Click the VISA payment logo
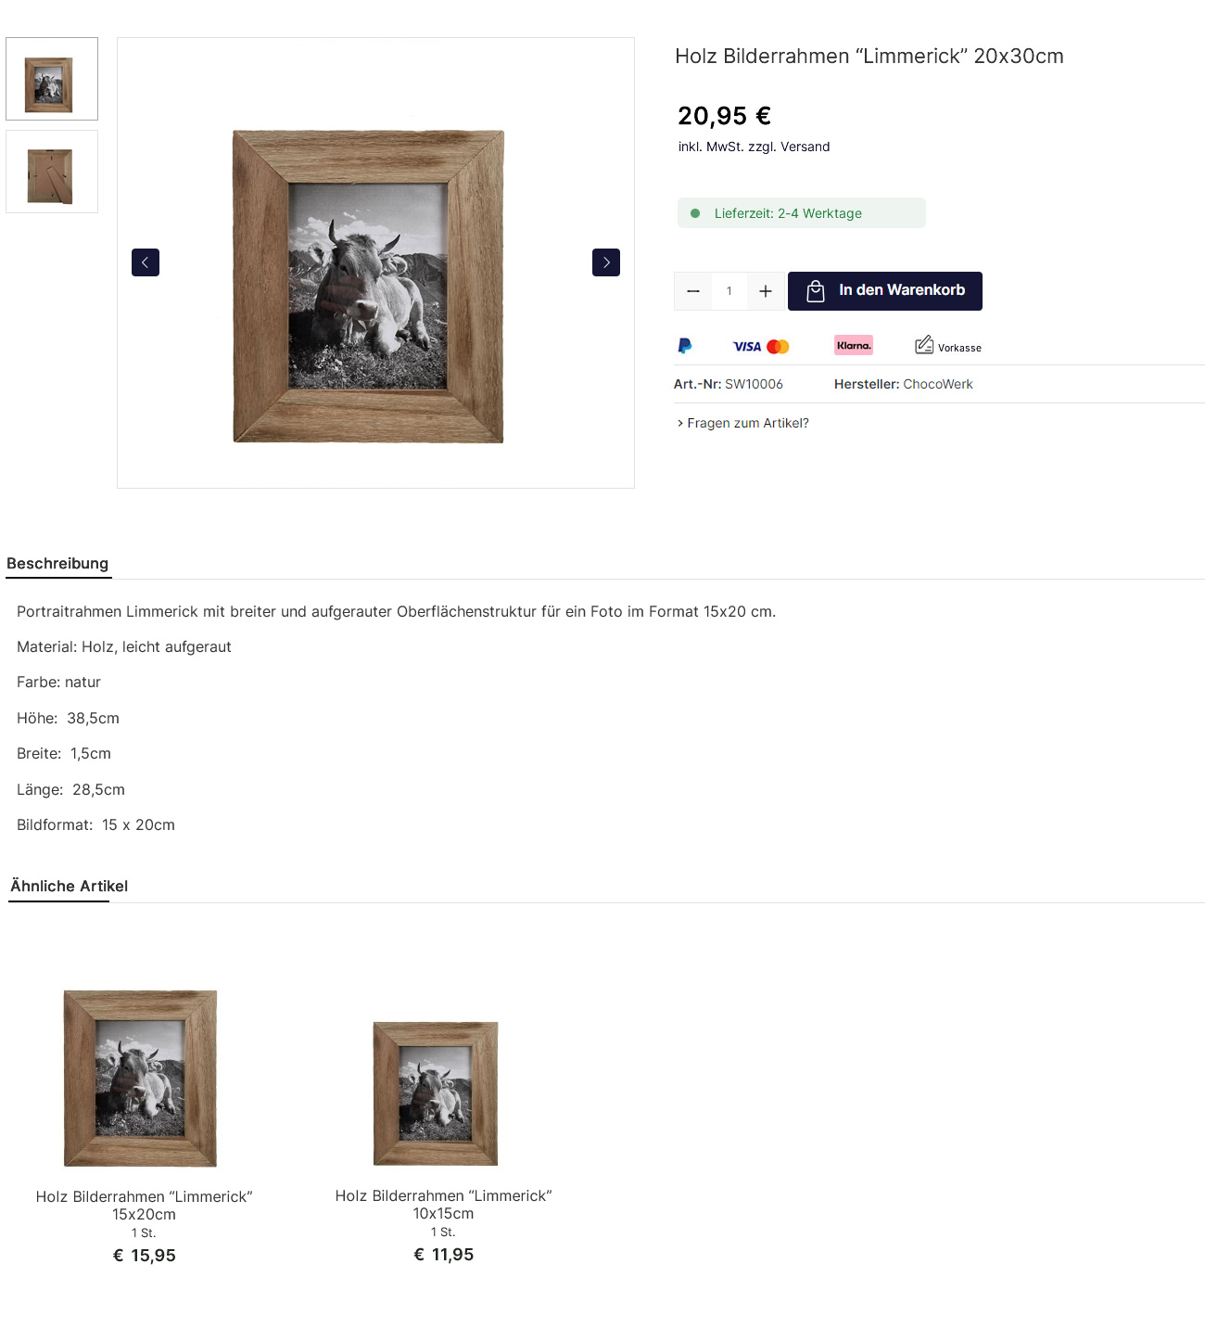 747,347
